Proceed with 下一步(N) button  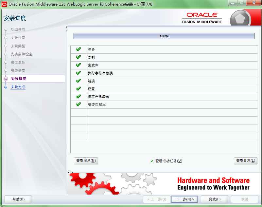[184, 199]
